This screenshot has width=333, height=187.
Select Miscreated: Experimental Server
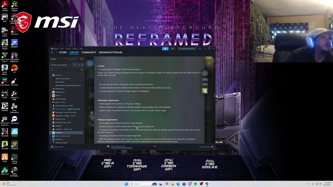(x=68, y=85)
